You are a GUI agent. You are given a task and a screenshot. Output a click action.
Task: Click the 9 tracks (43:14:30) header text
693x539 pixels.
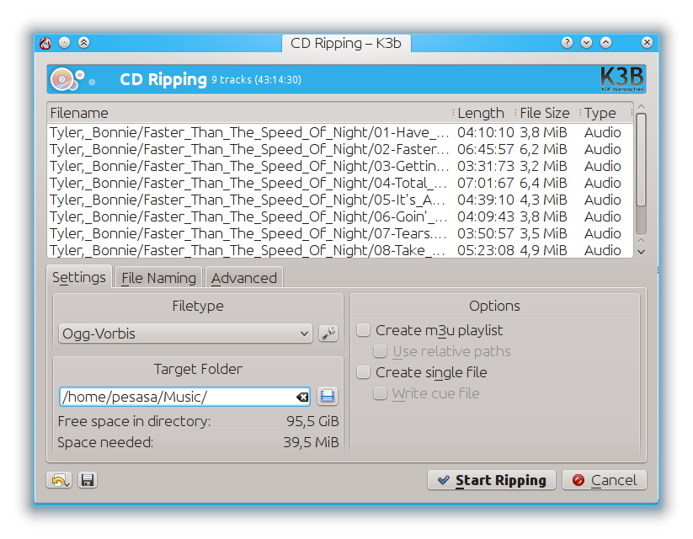click(256, 80)
